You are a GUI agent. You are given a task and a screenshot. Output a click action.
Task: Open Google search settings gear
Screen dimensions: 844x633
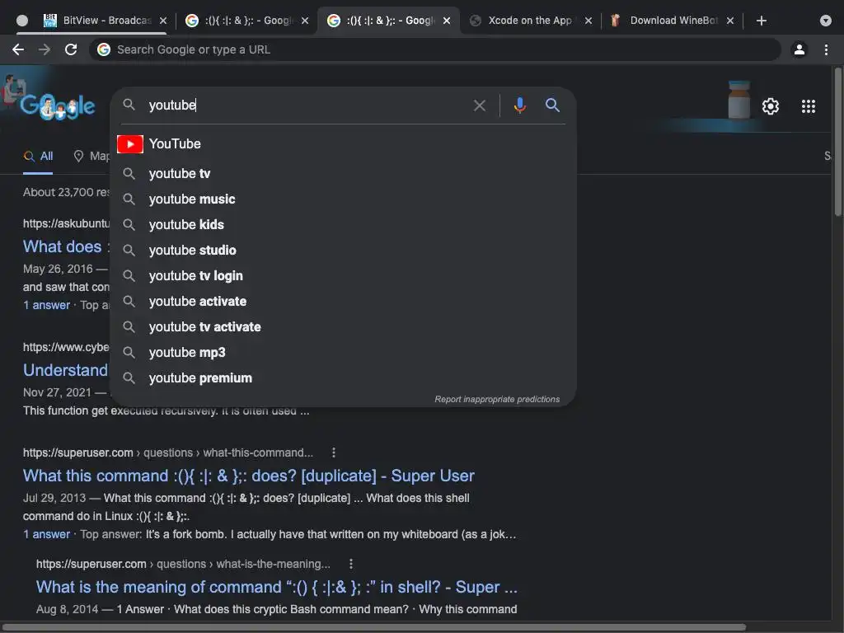[771, 106]
